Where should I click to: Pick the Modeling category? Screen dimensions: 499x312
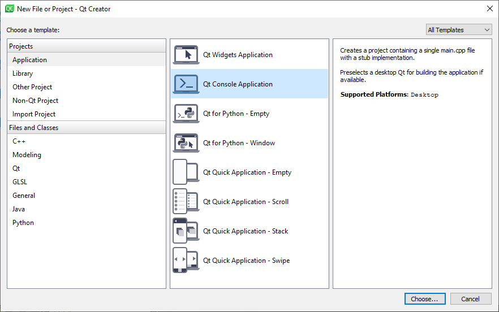tap(27, 155)
